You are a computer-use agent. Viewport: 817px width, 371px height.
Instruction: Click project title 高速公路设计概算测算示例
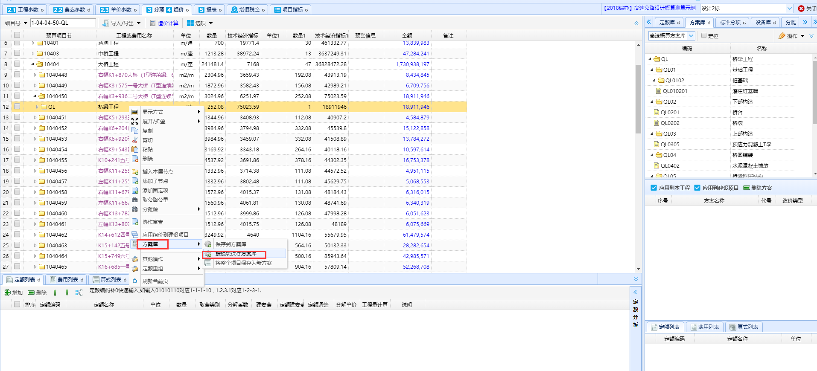click(x=649, y=8)
